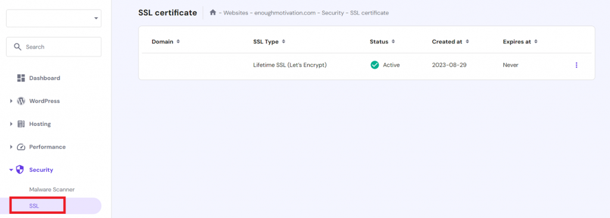Image resolution: width=610 pixels, height=218 pixels.
Task: Click the green Active checkmark icon
Action: pos(375,65)
